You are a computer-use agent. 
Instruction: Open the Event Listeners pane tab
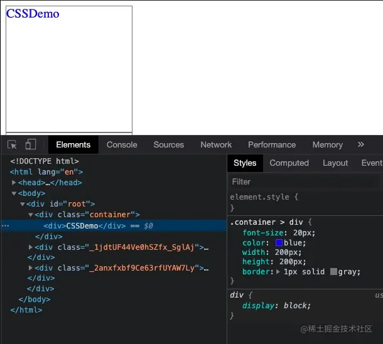pyautogui.click(x=372, y=163)
